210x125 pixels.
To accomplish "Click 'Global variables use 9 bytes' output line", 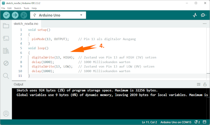I will 112,95.
